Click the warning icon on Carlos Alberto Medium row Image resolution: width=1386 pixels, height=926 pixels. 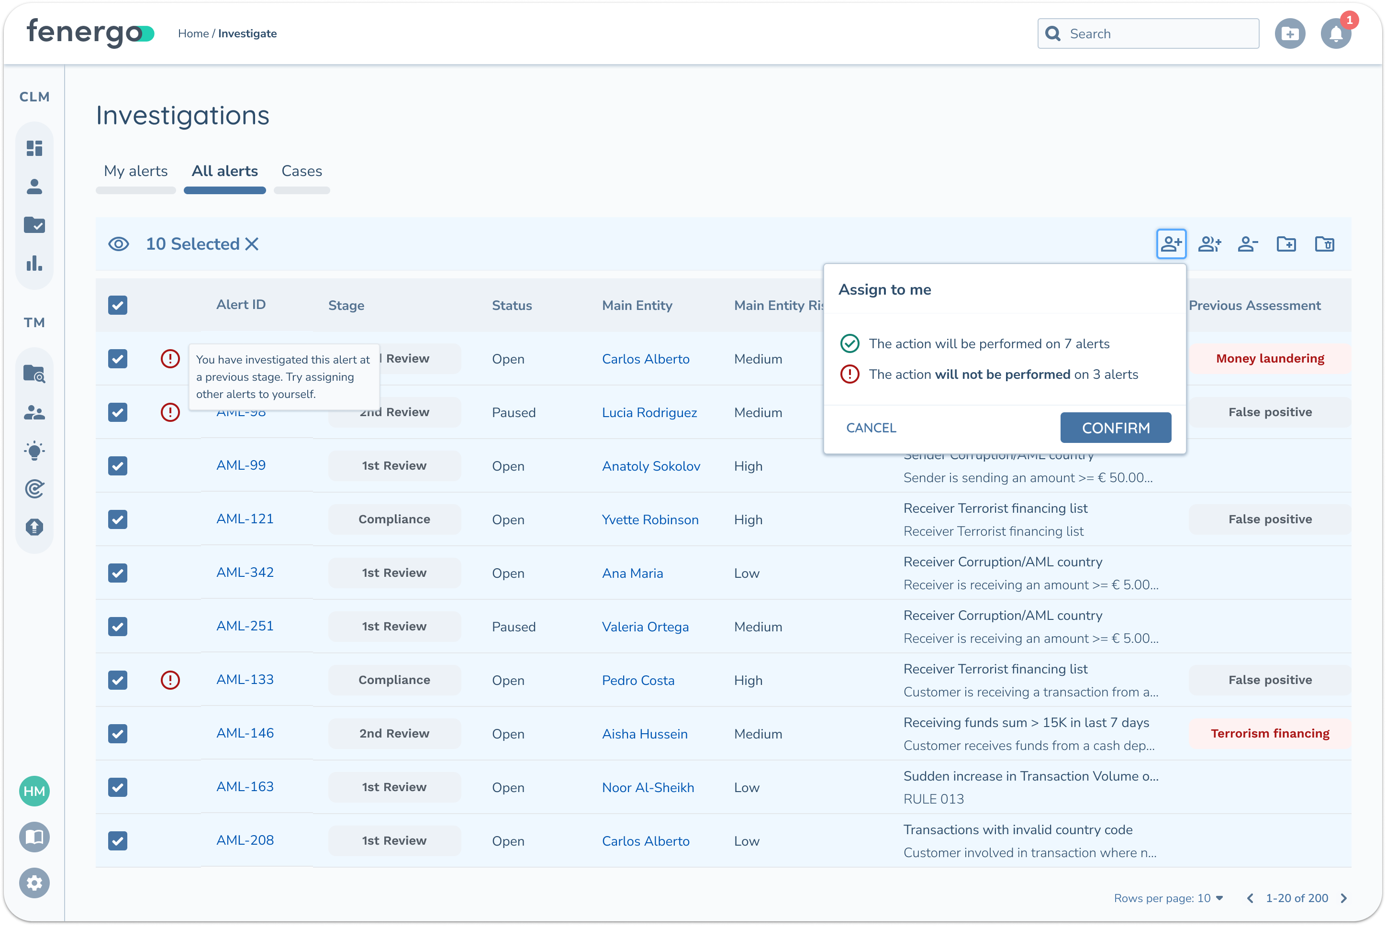(x=170, y=358)
